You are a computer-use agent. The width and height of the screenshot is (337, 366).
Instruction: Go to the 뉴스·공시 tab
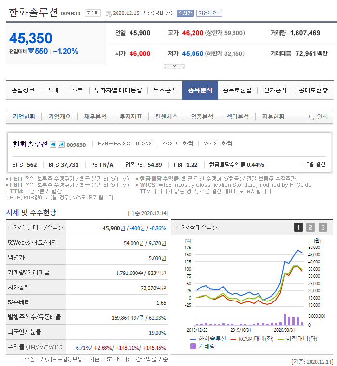point(165,91)
